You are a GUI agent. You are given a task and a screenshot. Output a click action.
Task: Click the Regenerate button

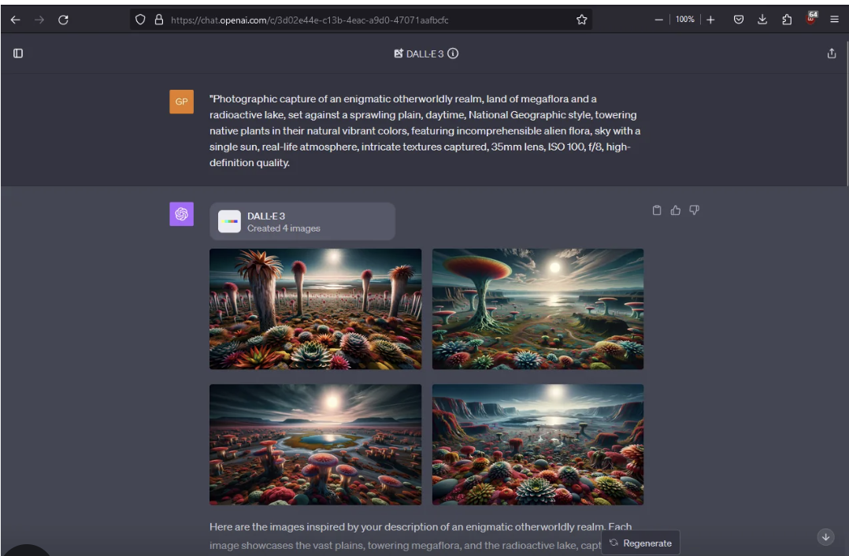[x=640, y=543]
